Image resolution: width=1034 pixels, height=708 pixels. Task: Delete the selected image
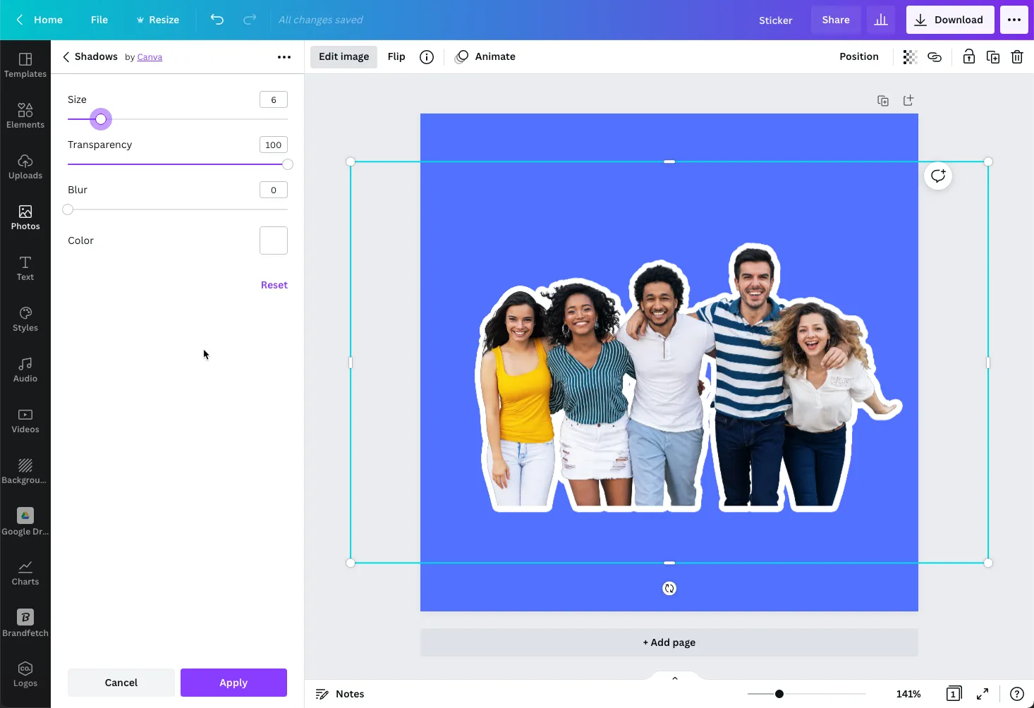[x=1016, y=56]
